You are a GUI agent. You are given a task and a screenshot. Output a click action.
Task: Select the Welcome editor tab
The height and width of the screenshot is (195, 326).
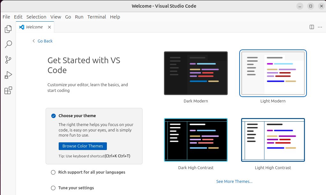pyautogui.click(x=35, y=27)
